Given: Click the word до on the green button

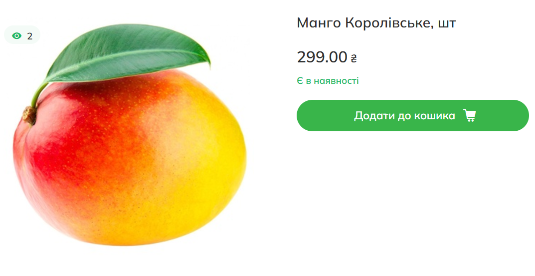Looking at the screenshot, I should [402, 116].
